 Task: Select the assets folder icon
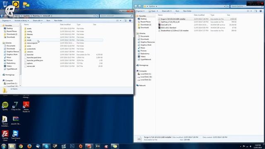[x=25, y=29]
